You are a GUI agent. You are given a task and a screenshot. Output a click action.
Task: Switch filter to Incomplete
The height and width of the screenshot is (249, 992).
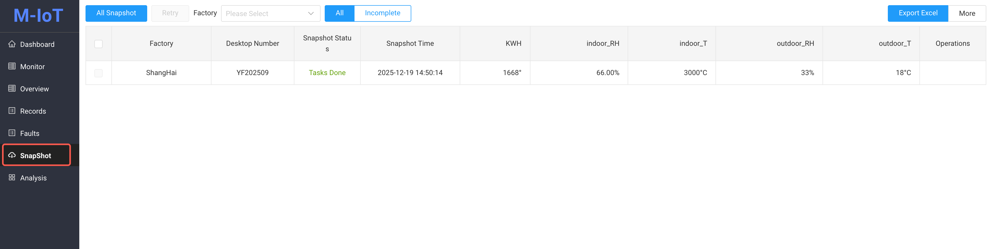point(382,13)
